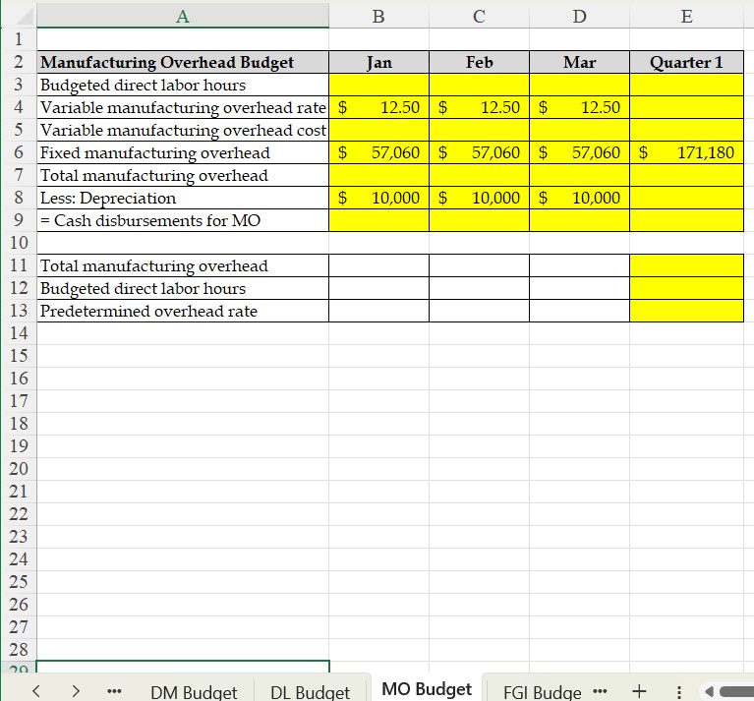Image resolution: width=754 pixels, height=701 pixels.
Task: Click the Manufacturing Overhead Budget title cell
Action: click(183, 62)
